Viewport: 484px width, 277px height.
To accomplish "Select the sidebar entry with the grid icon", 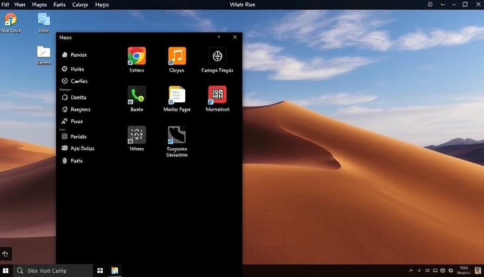I will [74, 136].
